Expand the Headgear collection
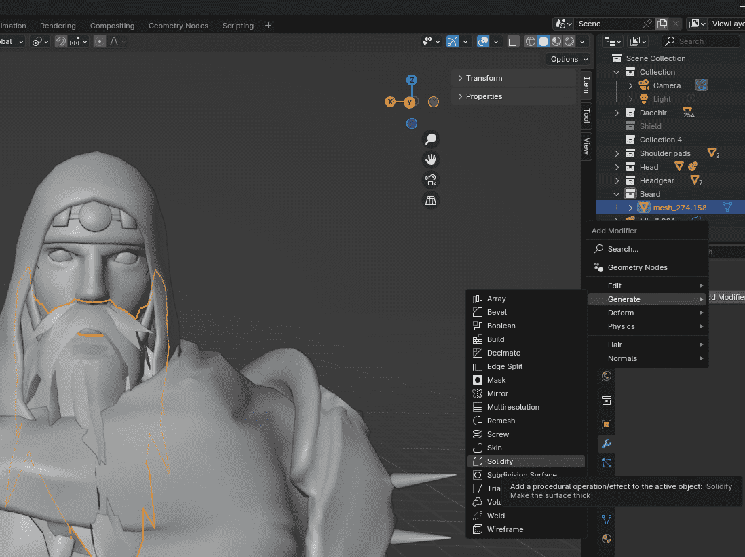745x557 pixels. pos(617,180)
